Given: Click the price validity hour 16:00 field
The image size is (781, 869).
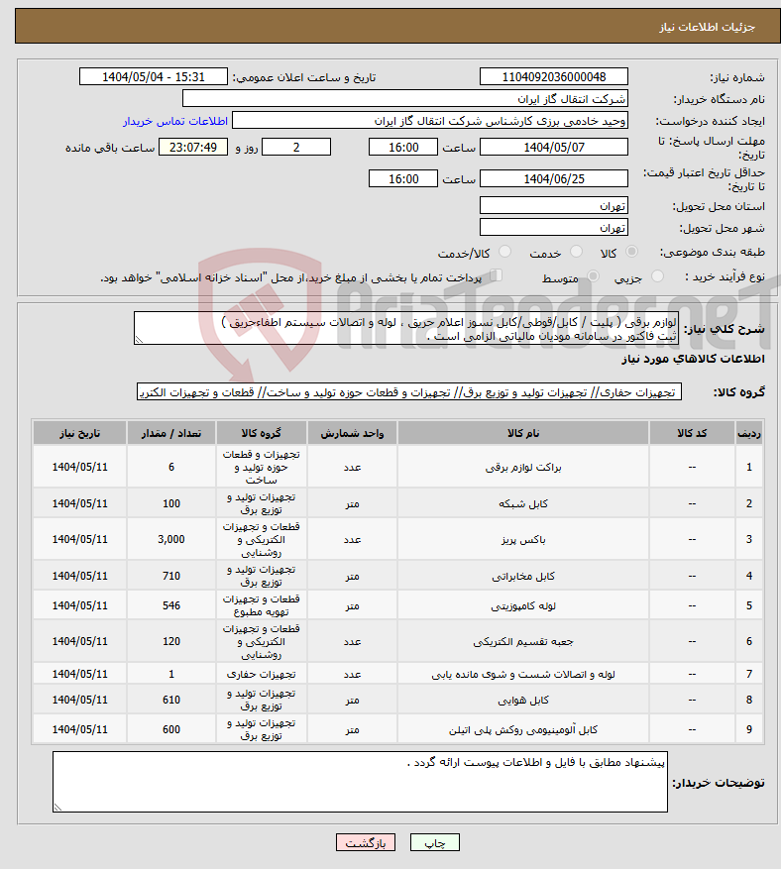Looking at the screenshot, I should [x=403, y=179].
